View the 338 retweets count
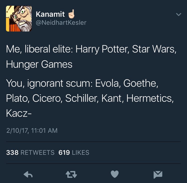The image size is (187, 183). tap(12, 152)
